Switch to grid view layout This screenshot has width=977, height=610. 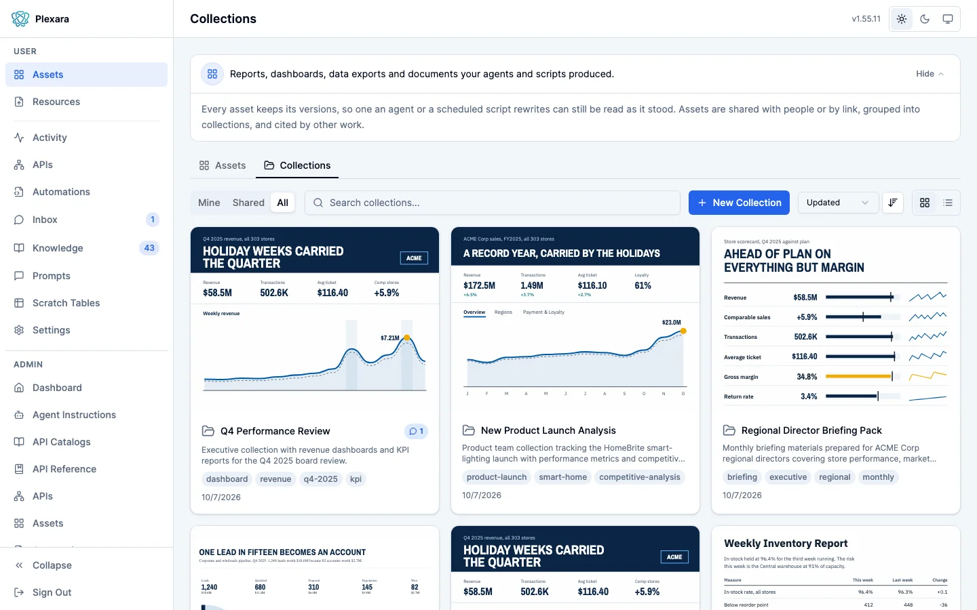coord(925,203)
